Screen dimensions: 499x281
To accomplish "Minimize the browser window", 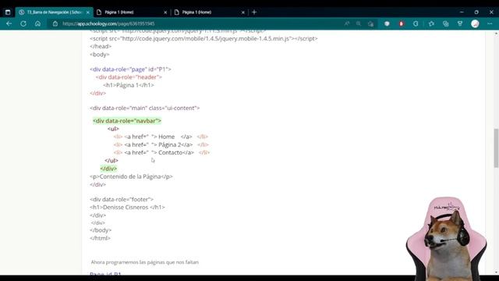I will (x=462, y=12).
